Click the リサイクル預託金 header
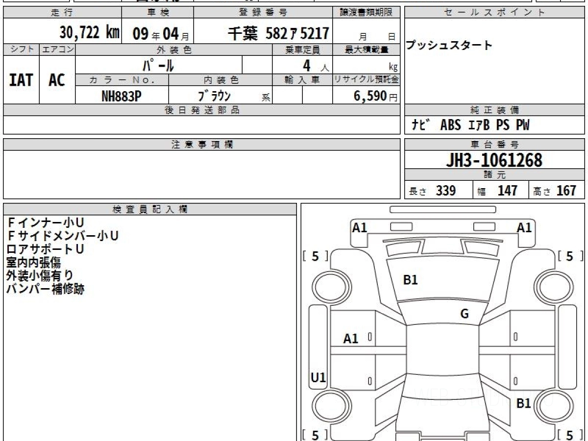This screenshot has height=441, width=588. (x=367, y=80)
